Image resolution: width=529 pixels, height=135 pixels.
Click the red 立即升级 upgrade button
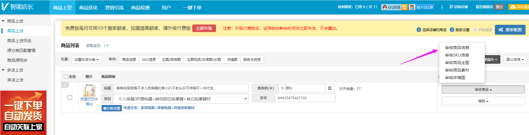pyautogui.click(x=204, y=28)
